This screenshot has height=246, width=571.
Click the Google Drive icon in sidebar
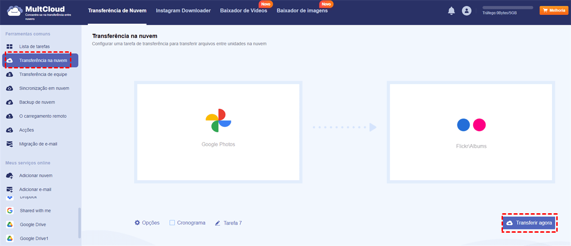coord(10,225)
